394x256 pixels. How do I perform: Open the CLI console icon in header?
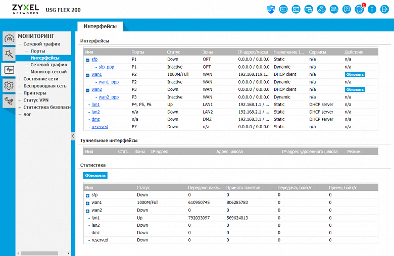[x=283, y=9]
